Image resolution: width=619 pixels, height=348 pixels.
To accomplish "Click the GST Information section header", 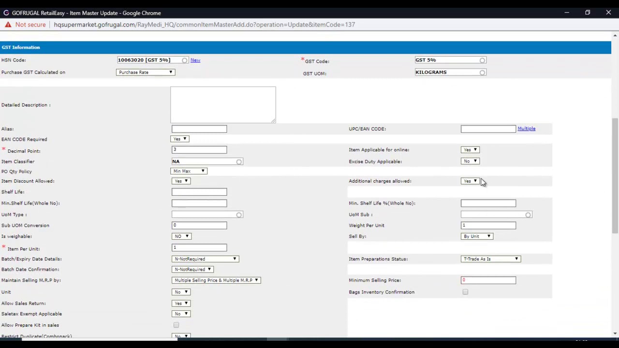I will click(x=306, y=47).
